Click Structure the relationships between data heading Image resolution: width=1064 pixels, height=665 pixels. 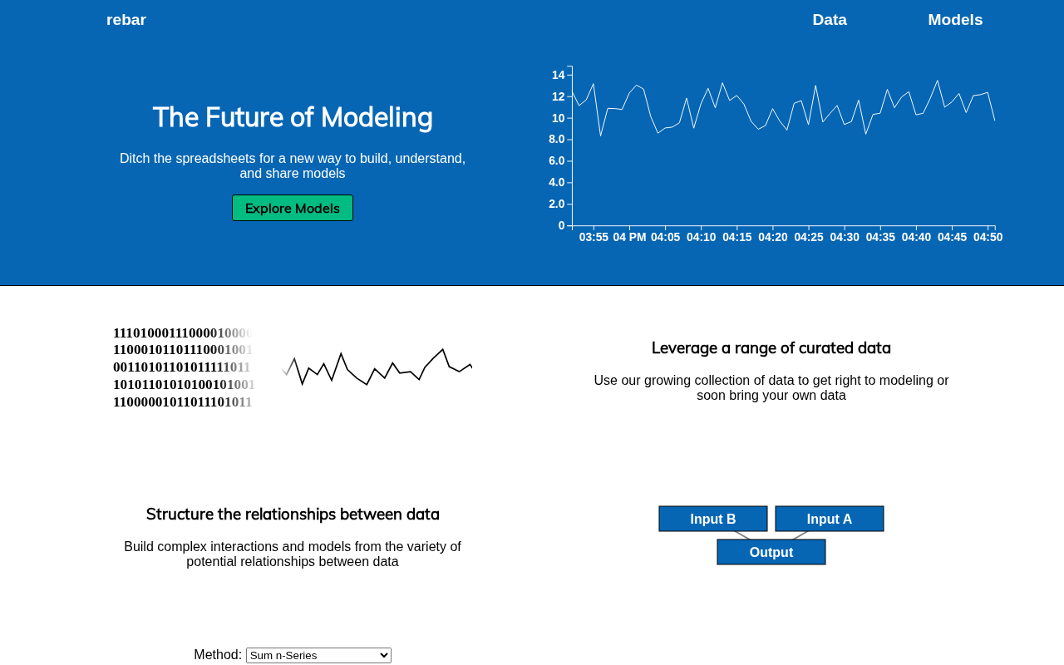point(293,515)
